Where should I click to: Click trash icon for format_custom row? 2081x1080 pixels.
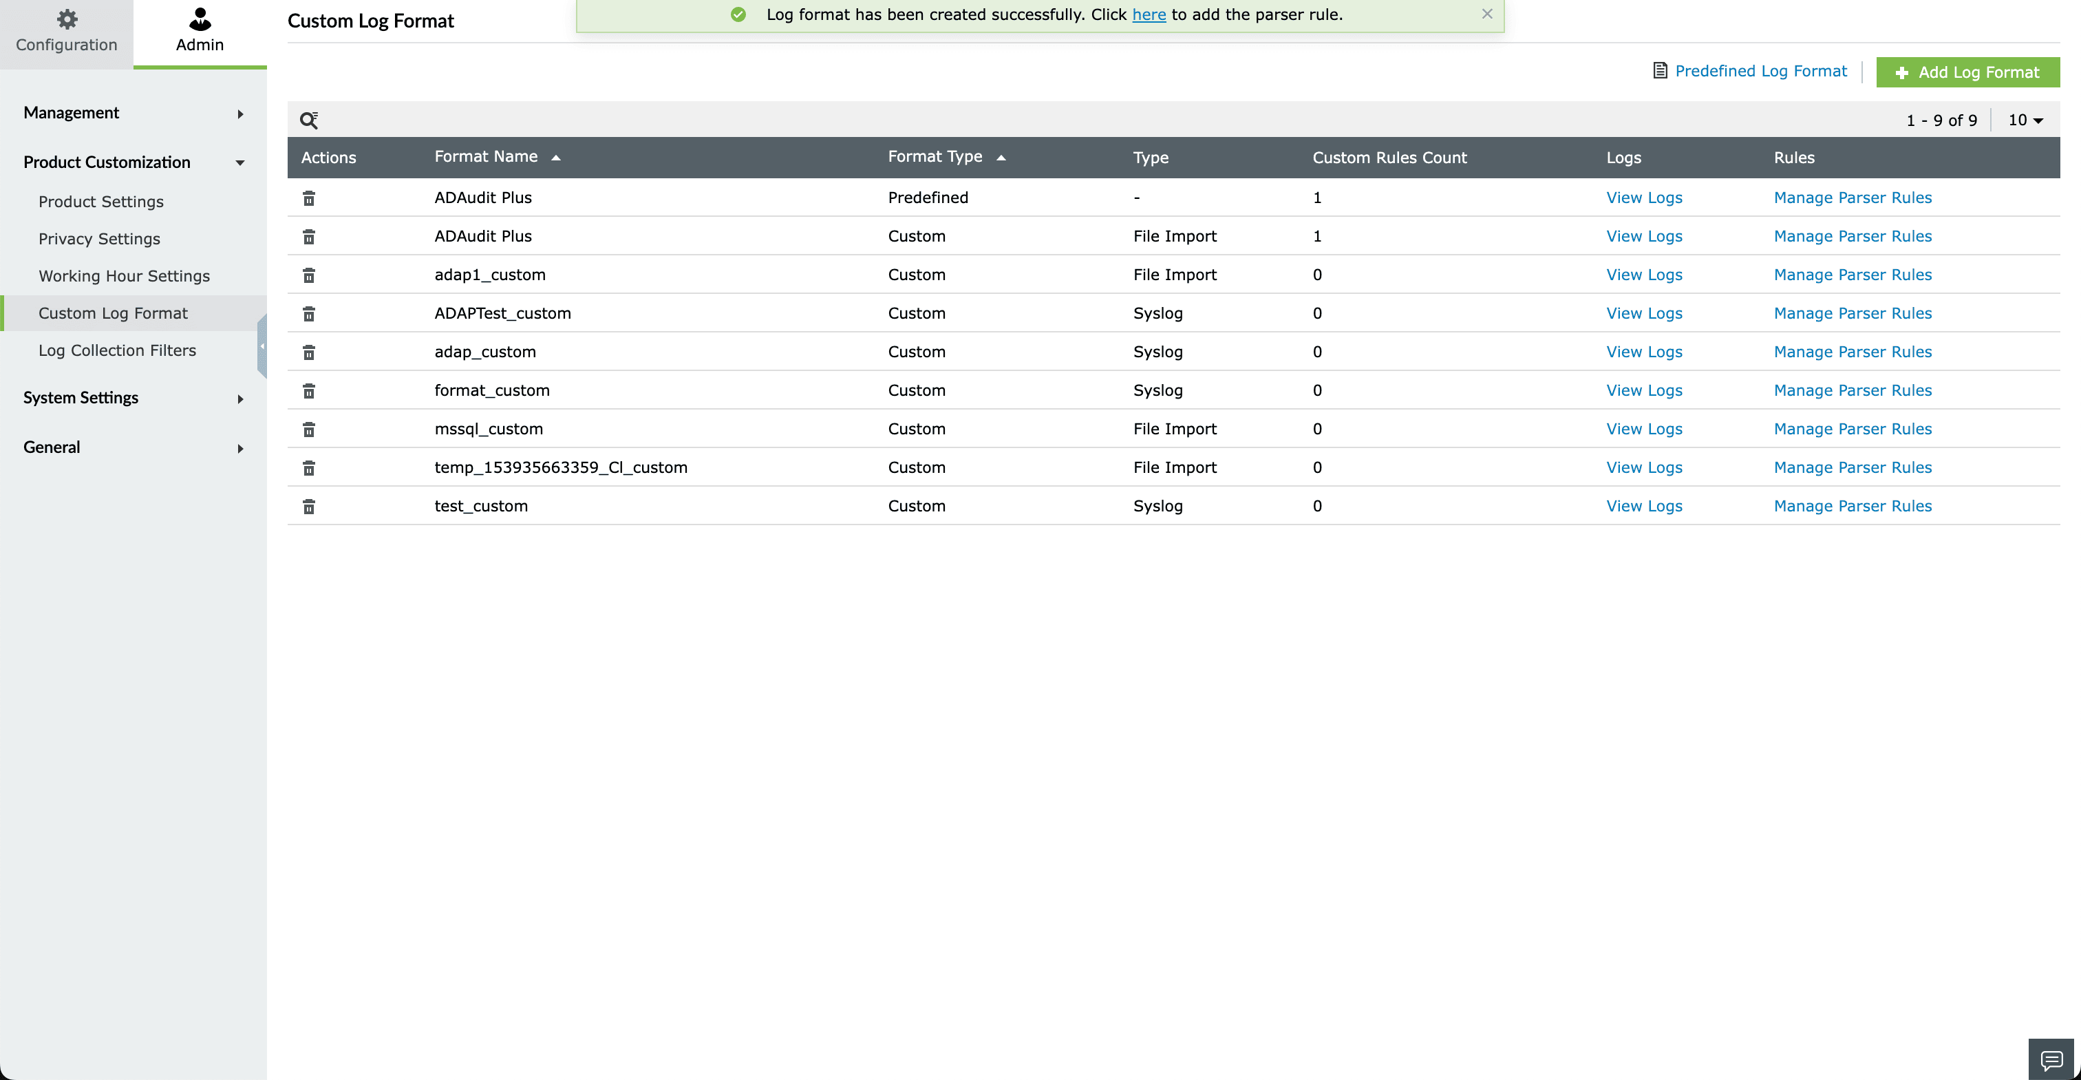(x=308, y=391)
